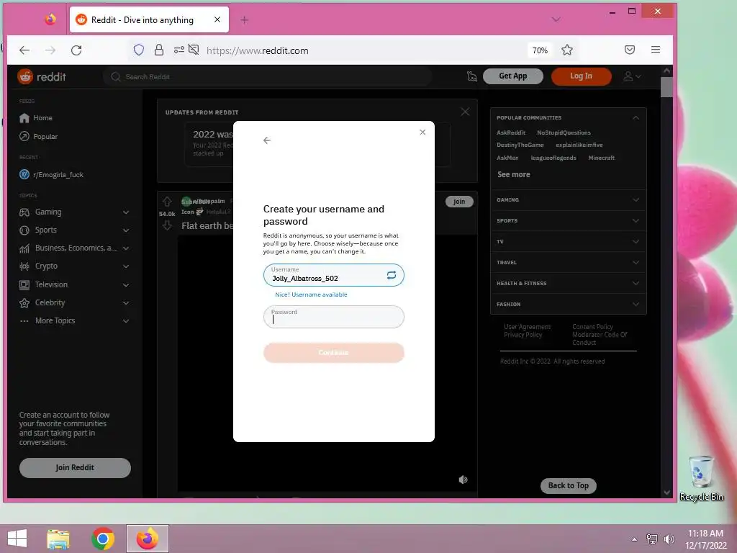Image resolution: width=737 pixels, height=553 pixels.
Task: Close the Reddit browser tab
Action: pyautogui.click(x=217, y=19)
